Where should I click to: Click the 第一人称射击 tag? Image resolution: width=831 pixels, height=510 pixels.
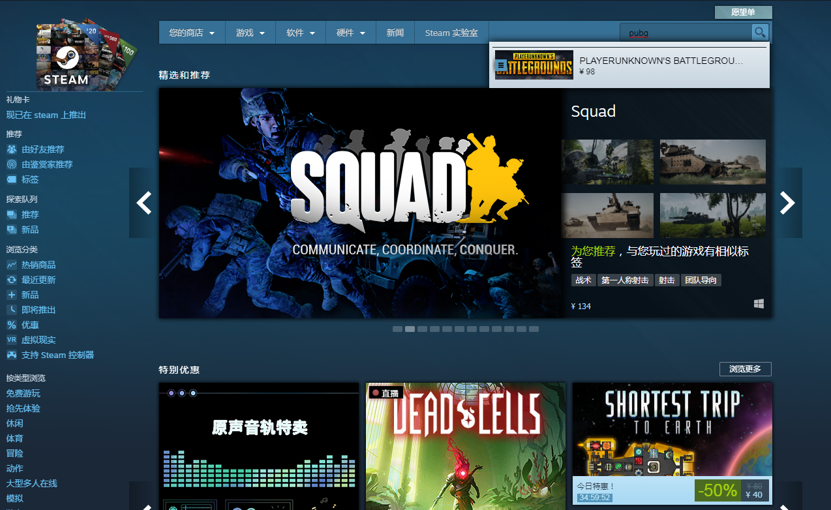(x=625, y=280)
